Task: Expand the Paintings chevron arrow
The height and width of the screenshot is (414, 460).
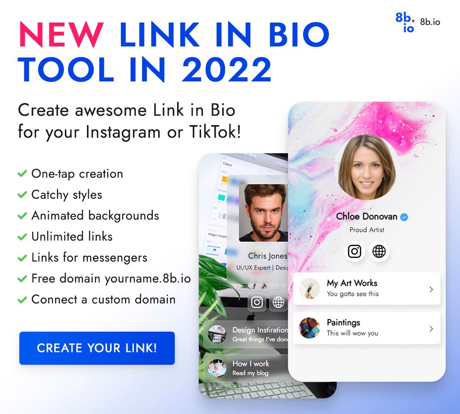Action: tap(431, 329)
